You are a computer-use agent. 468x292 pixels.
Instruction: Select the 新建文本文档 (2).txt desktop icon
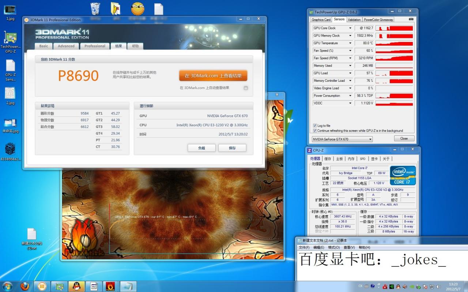tap(31, 239)
